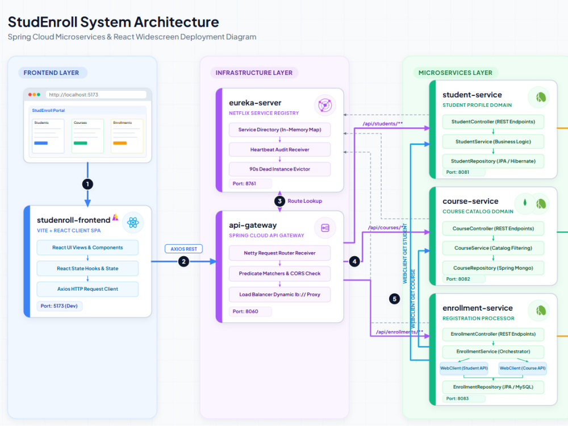Image resolution: width=568 pixels, height=426 pixels.
Task: Select Load Balancer Dynamic lb:// Proxy box
Action: coord(279,294)
